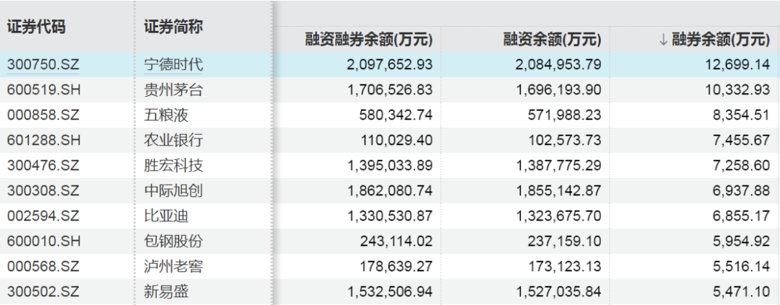Select the 600519.SH stock code
Image resolution: width=780 pixels, height=305 pixels.
point(43,89)
